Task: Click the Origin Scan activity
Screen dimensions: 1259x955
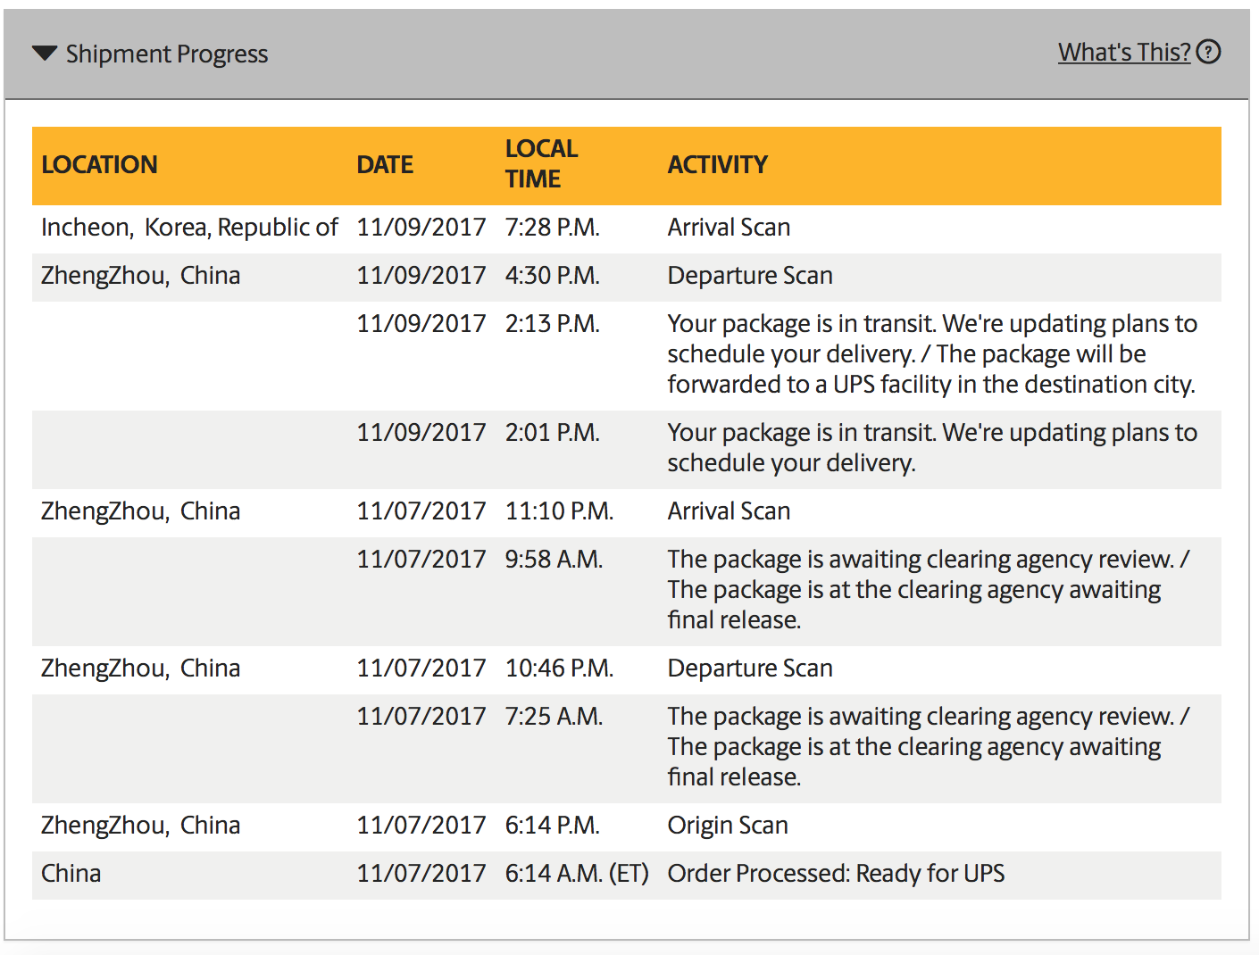Action: (728, 826)
